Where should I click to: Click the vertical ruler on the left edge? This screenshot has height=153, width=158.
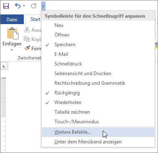[x=4, y=114]
